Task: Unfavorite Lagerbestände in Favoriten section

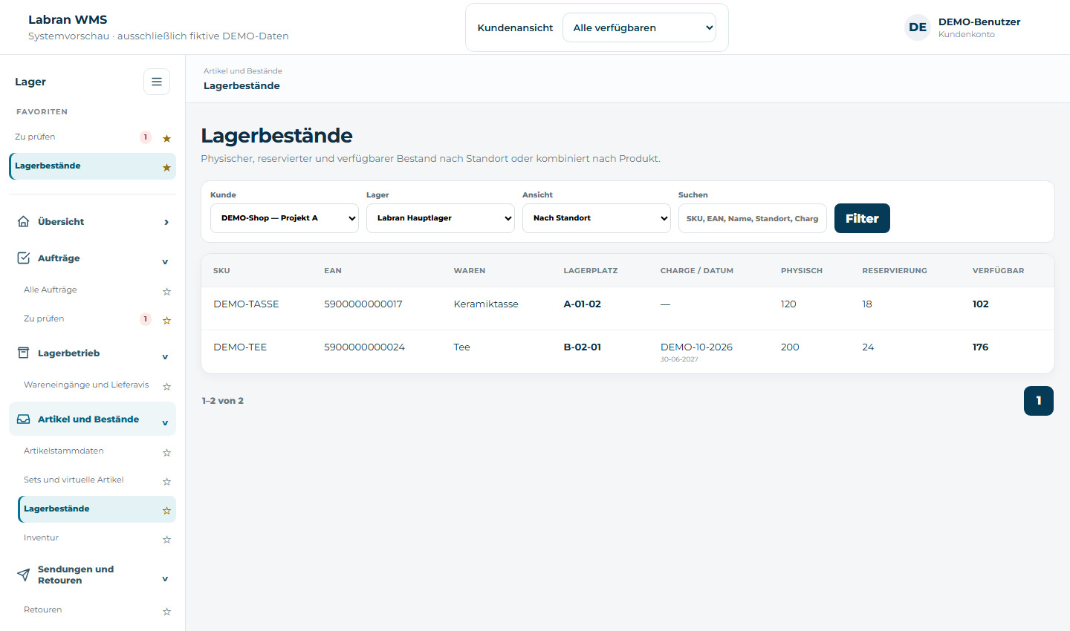Action: coord(166,167)
